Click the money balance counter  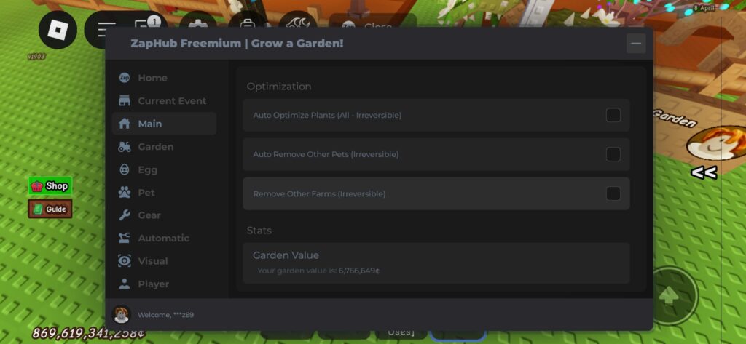click(88, 334)
